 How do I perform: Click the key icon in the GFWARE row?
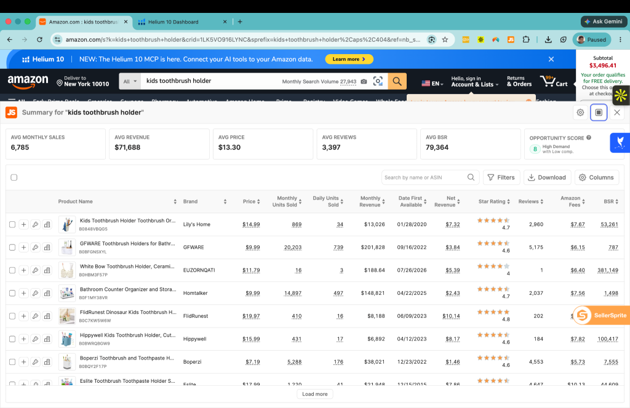tap(35, 248)
